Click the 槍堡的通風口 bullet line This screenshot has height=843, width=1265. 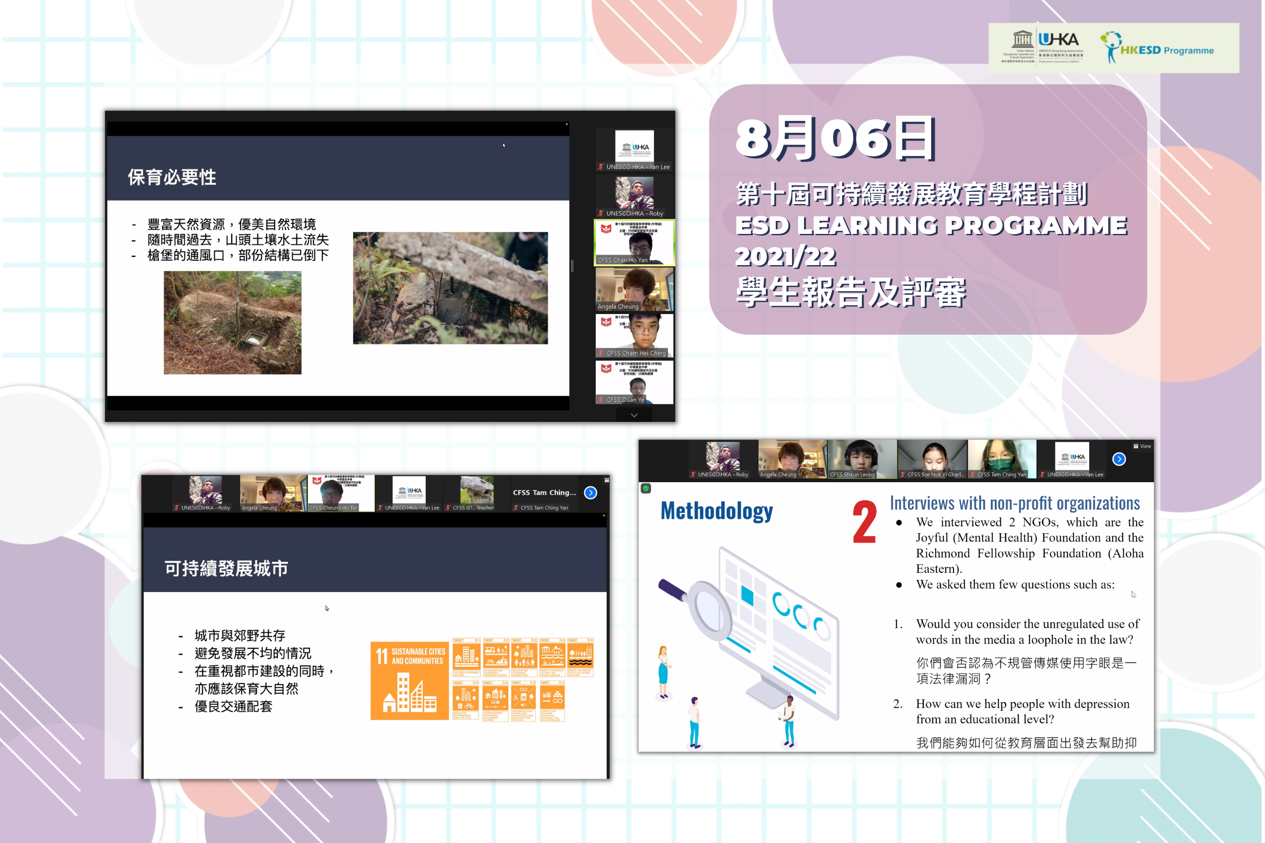pos(238,255)
